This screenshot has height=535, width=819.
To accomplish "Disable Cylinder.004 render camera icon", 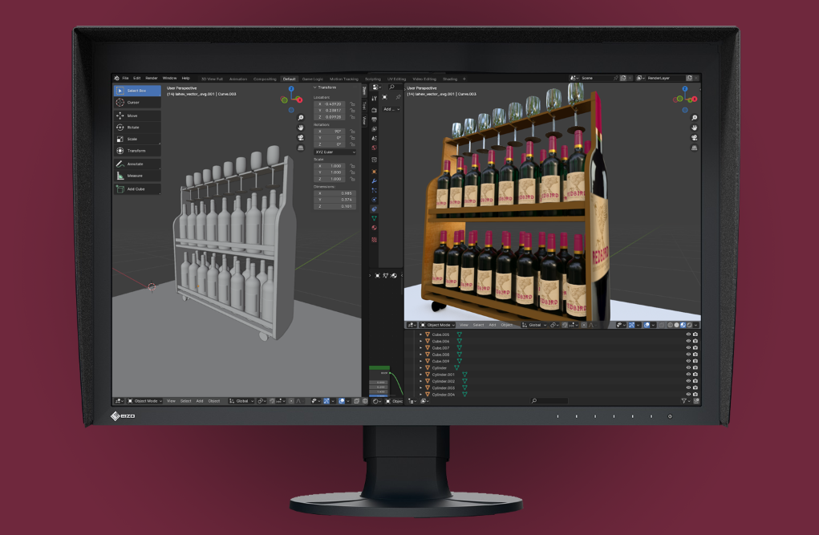I will click(x=695, y=395).
